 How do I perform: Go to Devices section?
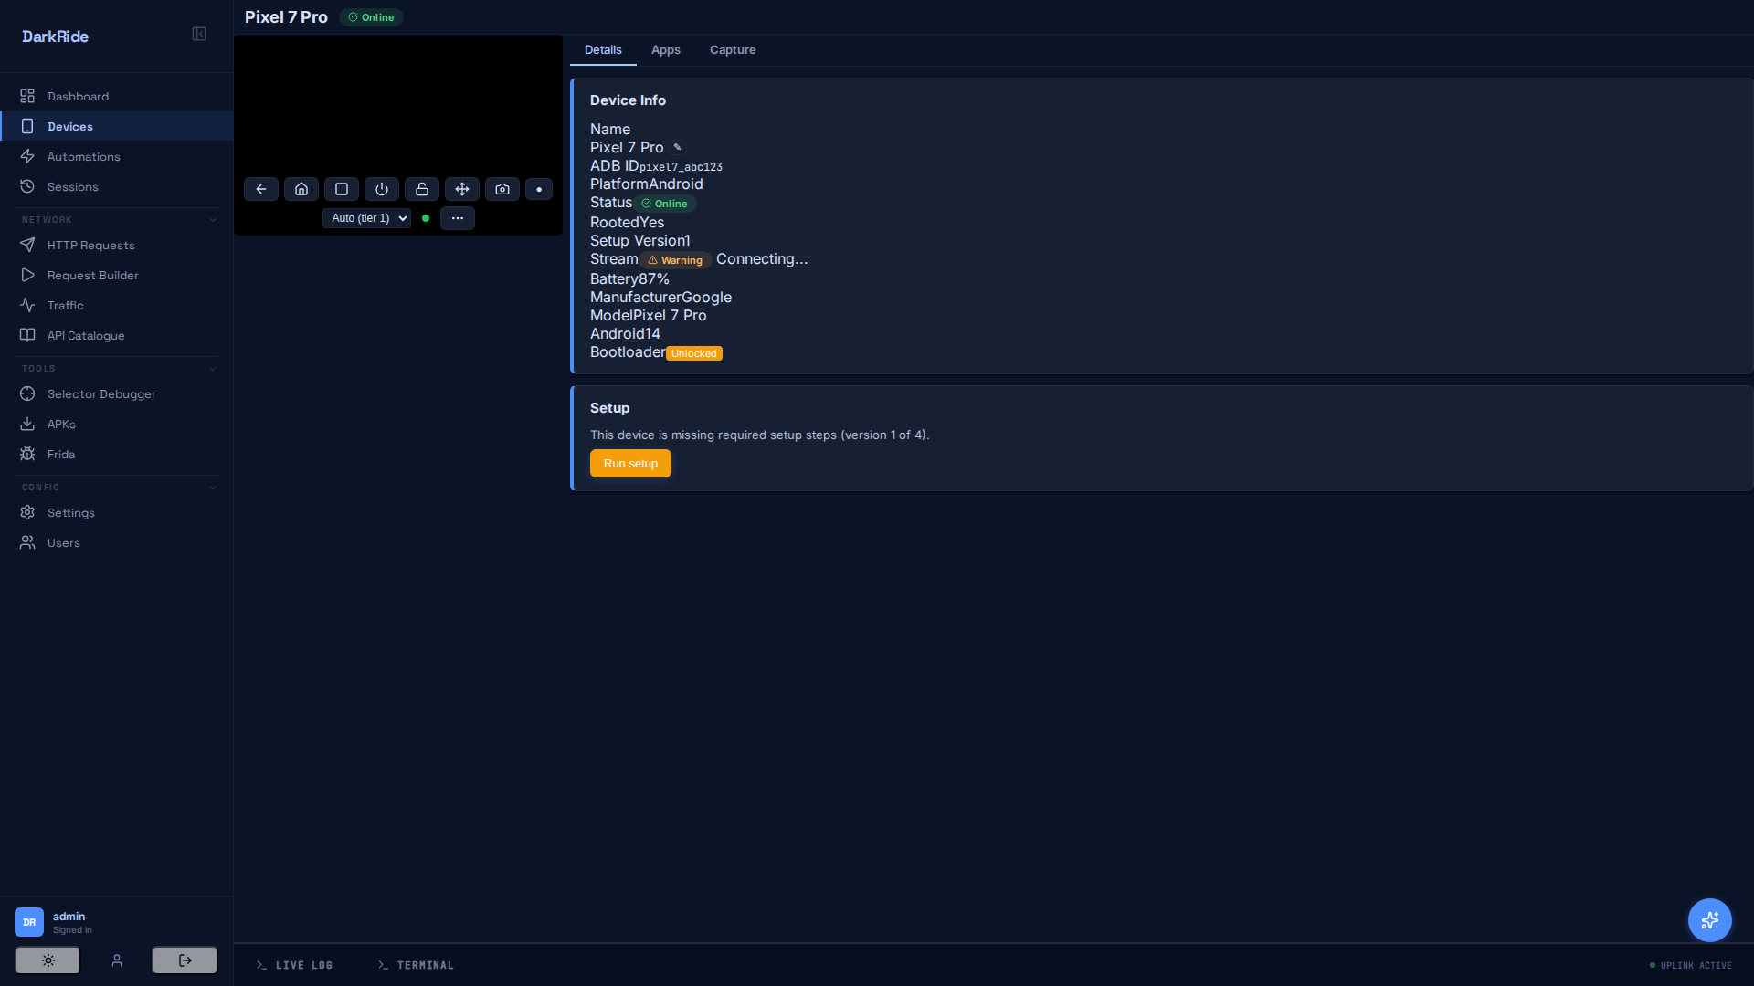(x=117, y=126)
